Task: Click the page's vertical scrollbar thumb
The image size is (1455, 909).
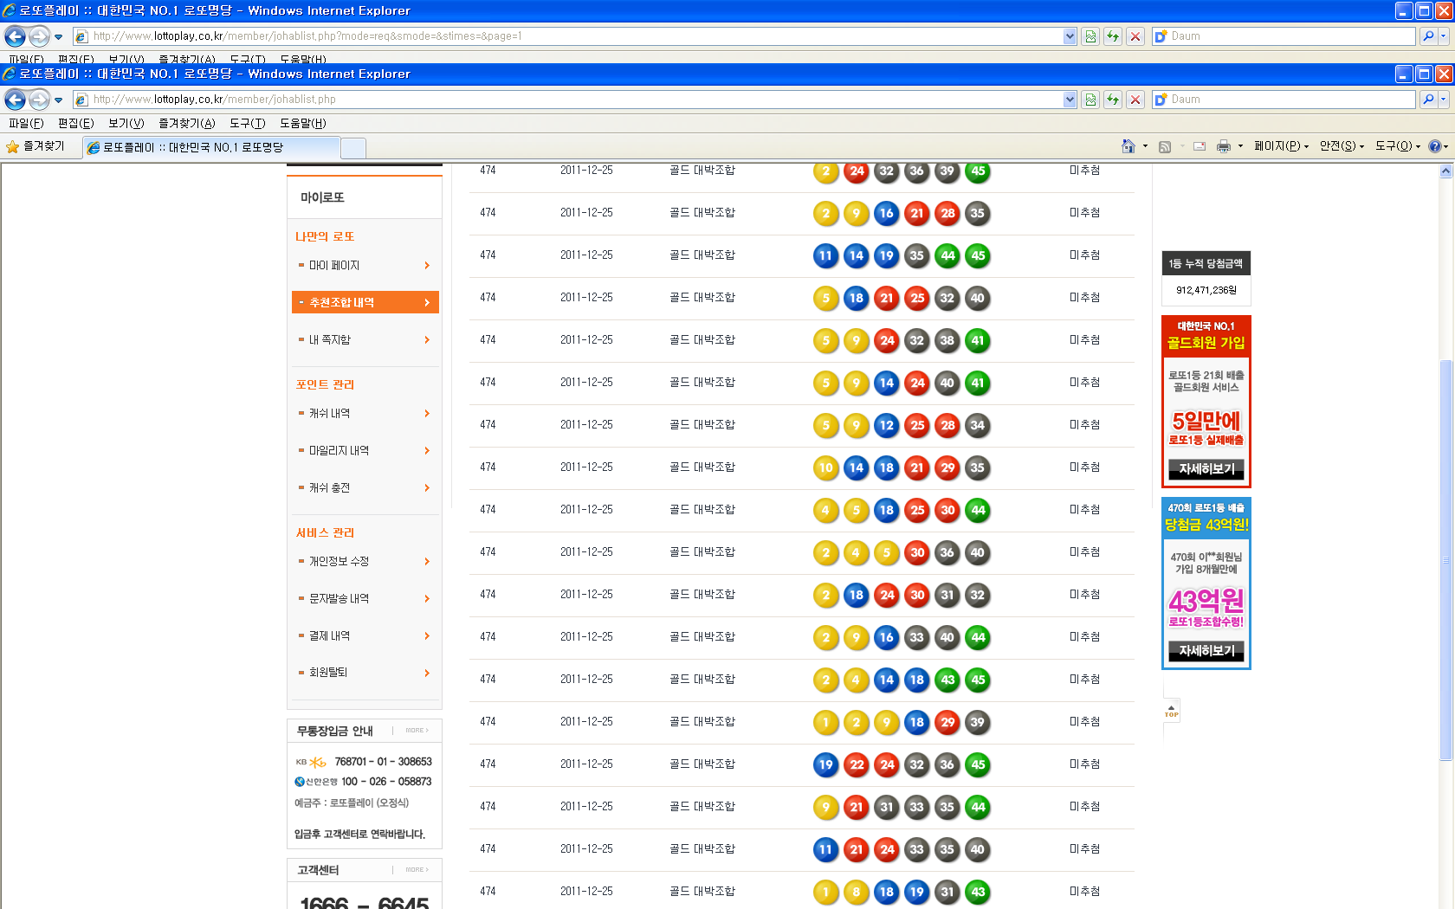Action: pos(1445,558)
